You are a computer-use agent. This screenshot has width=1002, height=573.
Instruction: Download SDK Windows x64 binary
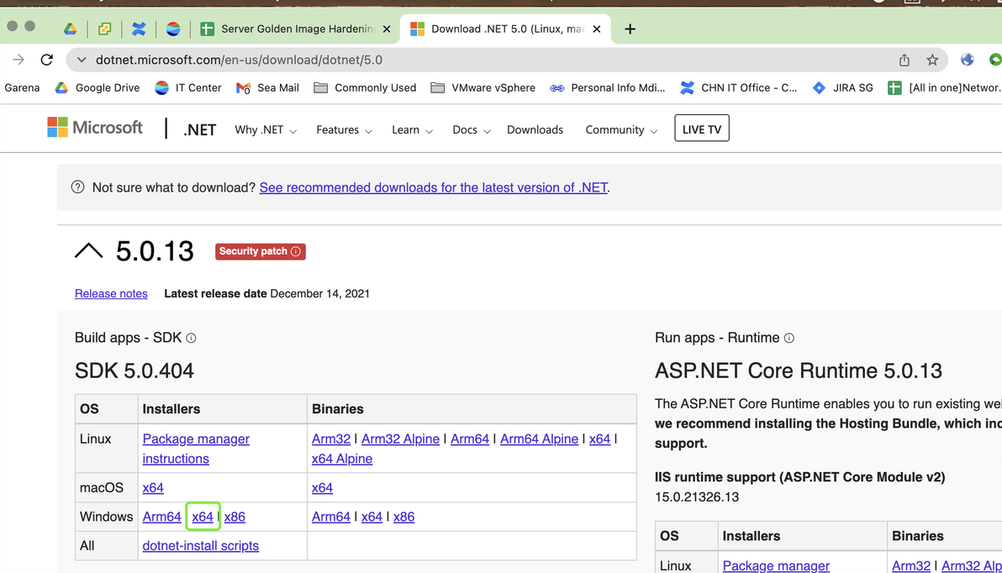pyautogui.click(x=372, y=516)
